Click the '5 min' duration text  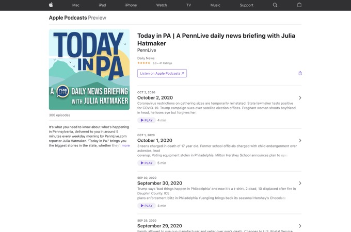click(162, 163)
